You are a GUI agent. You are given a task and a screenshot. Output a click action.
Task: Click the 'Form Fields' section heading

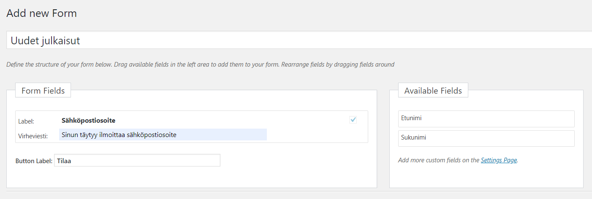point(43,91)
